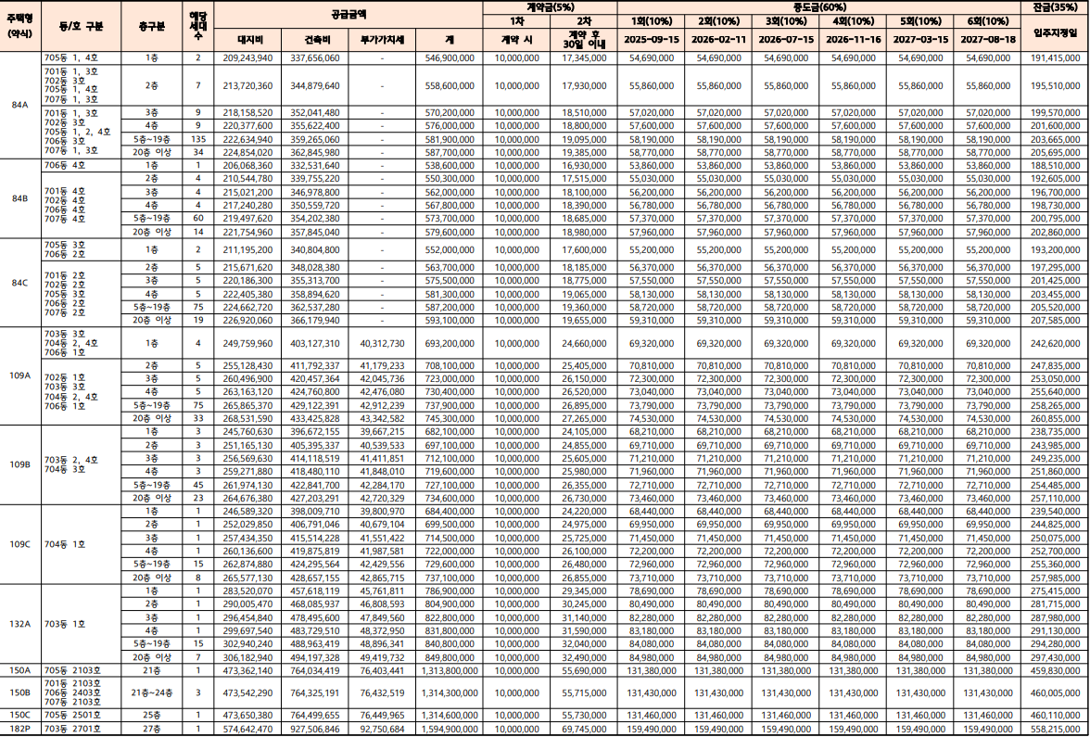Select the 동/호 구분 header cell
The width and height of the screenshot is (1090, 737).
click(x=82, y=26)
